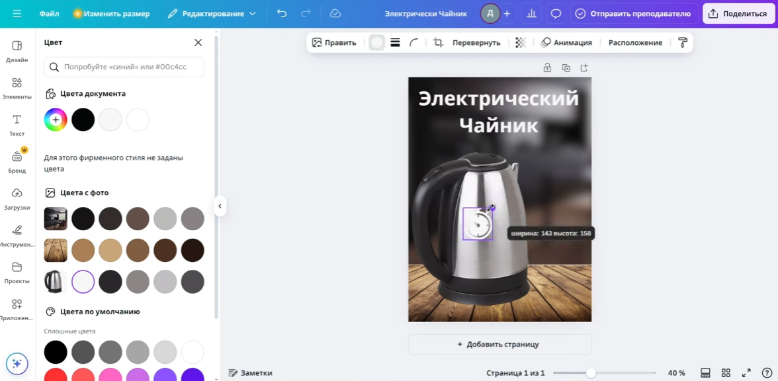Viewport: 778px width, 381px height.
Task: Open the Инструменты sidebar panel
Action: [17, 235]
